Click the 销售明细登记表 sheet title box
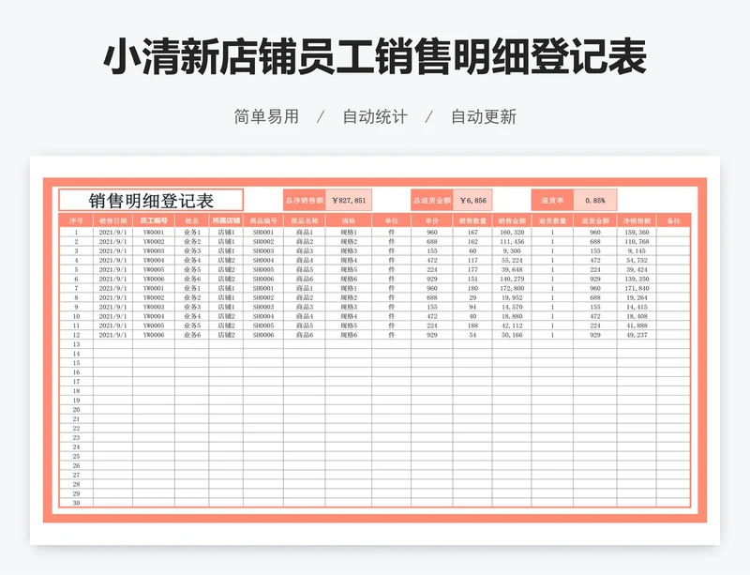 (151, 200)
